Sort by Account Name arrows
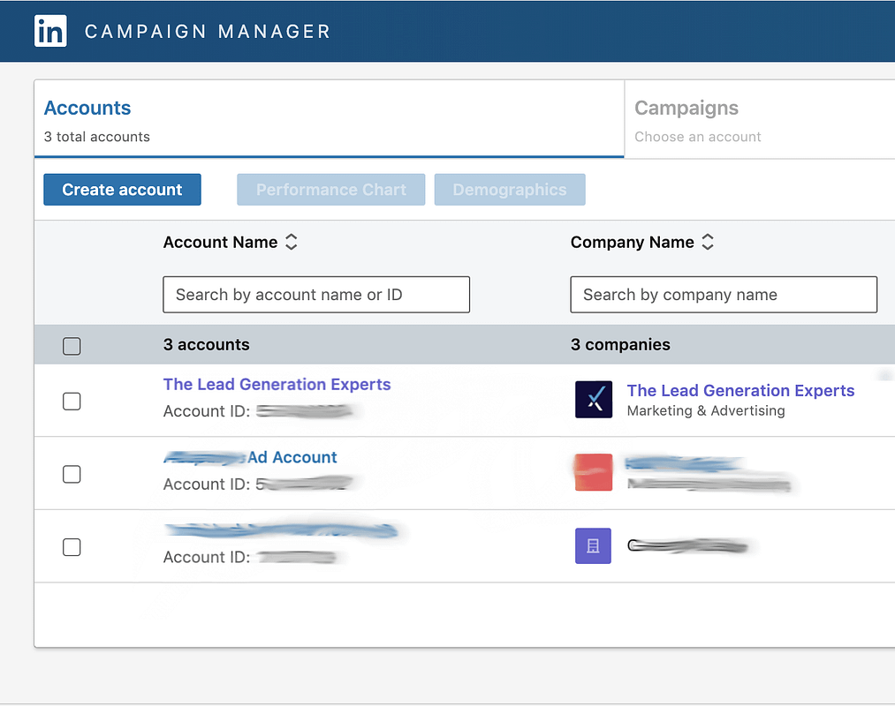The width and height of the screenshot is (895, 706). [x=291, y=242]
